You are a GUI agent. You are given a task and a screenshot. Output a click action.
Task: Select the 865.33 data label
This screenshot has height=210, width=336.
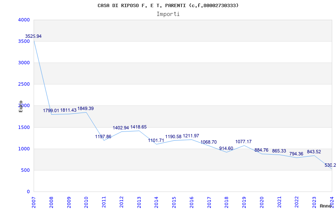coord(279,151)
